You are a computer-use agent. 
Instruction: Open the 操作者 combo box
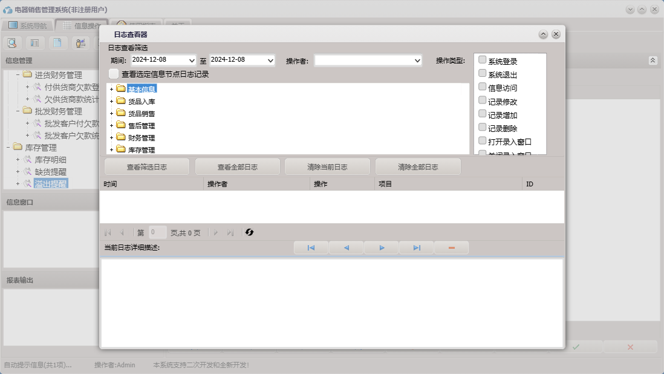point(417,61)
